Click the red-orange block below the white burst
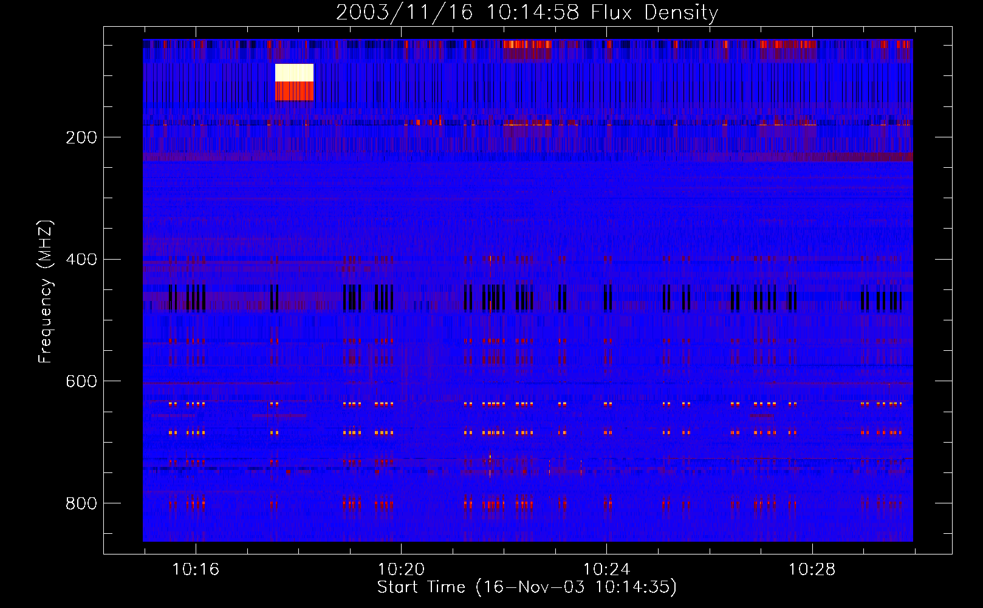The image size is (983, 608). pyautogui.click(x=294, y=91)
